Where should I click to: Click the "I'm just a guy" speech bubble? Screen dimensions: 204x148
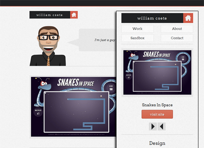point(98,40)
